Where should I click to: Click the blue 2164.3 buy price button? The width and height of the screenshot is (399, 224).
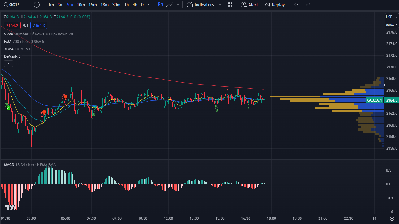pos(39,25)
